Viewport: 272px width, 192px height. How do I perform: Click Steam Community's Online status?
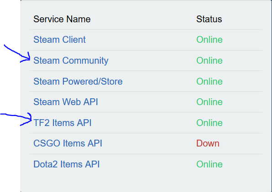(209, 61)
